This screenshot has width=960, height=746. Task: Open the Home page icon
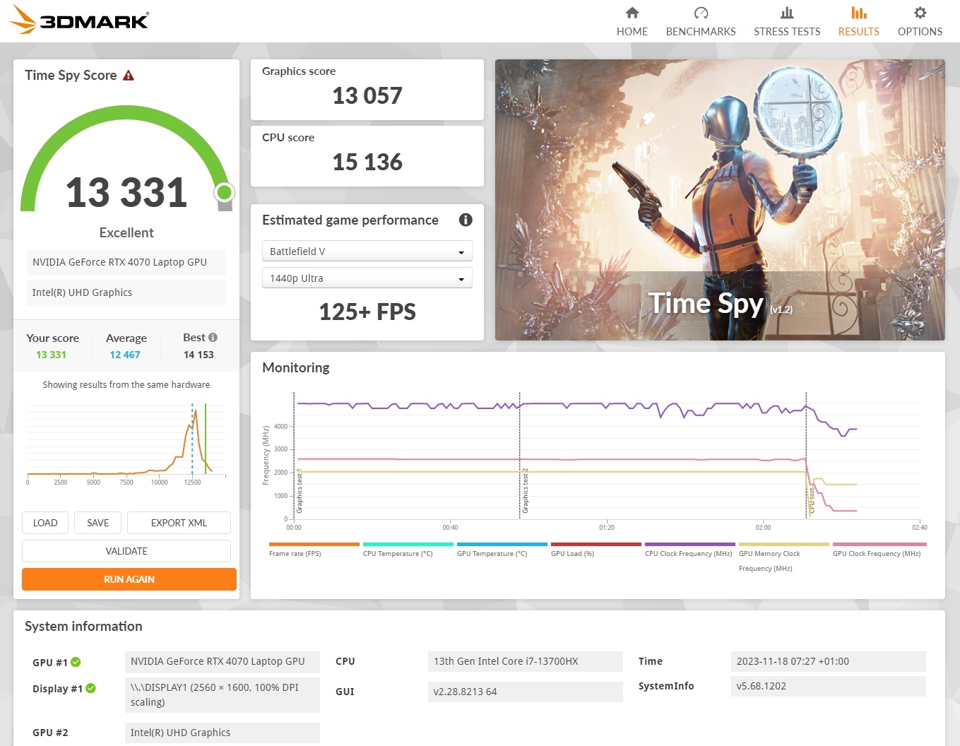[632, 13]
